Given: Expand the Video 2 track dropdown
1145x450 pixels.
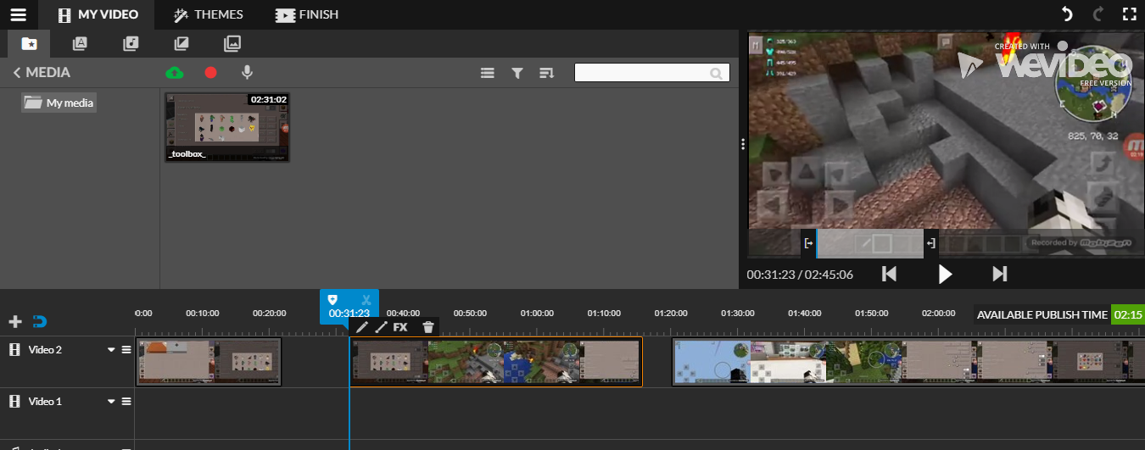Looking at the screenshot, I should (110, 350).
